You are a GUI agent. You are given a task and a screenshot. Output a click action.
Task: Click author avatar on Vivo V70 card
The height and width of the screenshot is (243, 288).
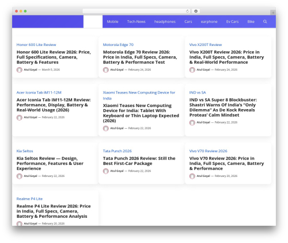point(192,176)
